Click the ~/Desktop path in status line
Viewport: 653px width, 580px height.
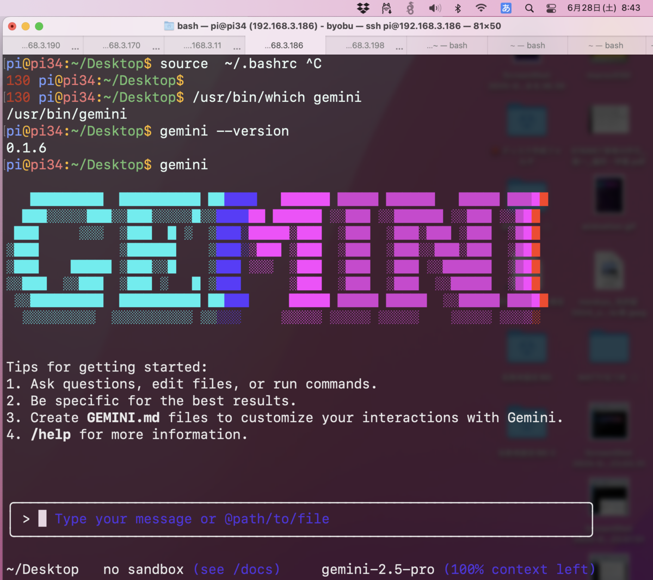click(x=42, y=569)
